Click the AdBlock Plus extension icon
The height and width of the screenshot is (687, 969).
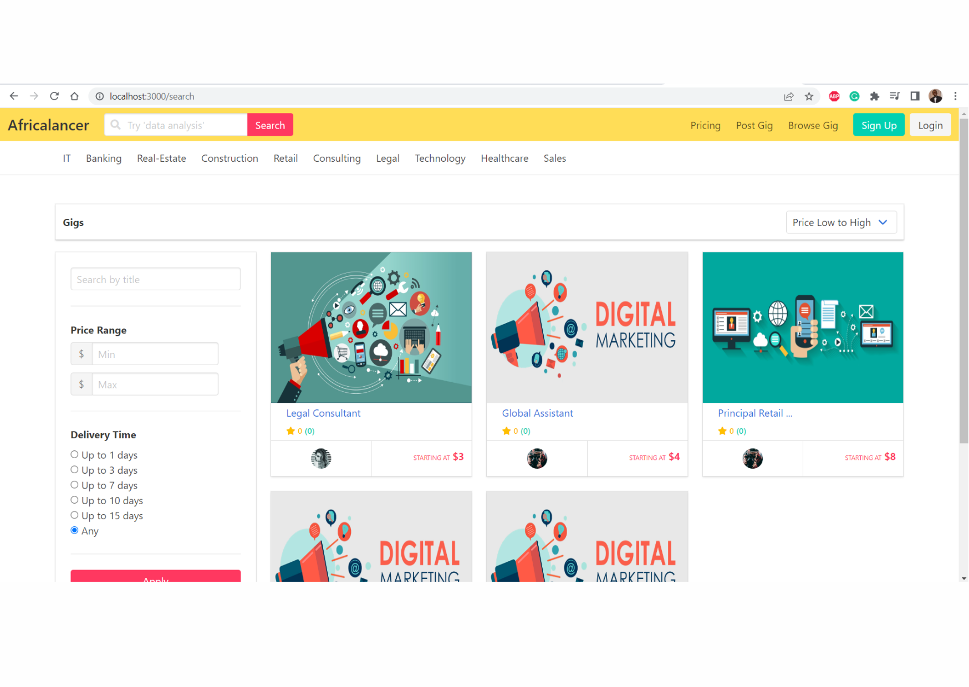pyautogui.click(x=834, y=96)
